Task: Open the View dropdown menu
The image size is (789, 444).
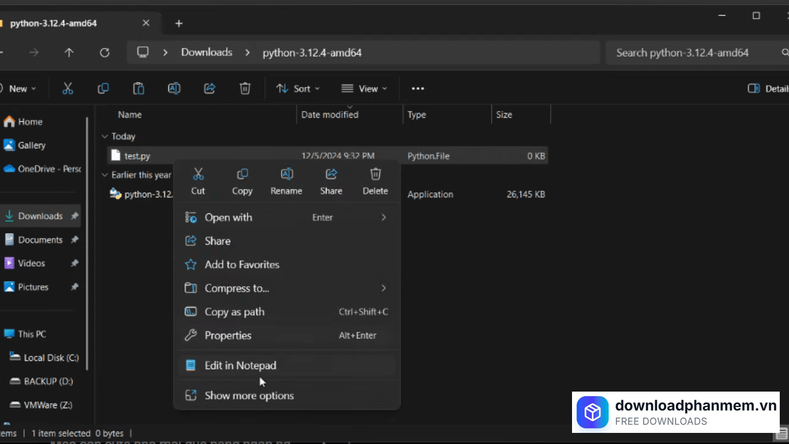Action: click(x=364, y=89)
